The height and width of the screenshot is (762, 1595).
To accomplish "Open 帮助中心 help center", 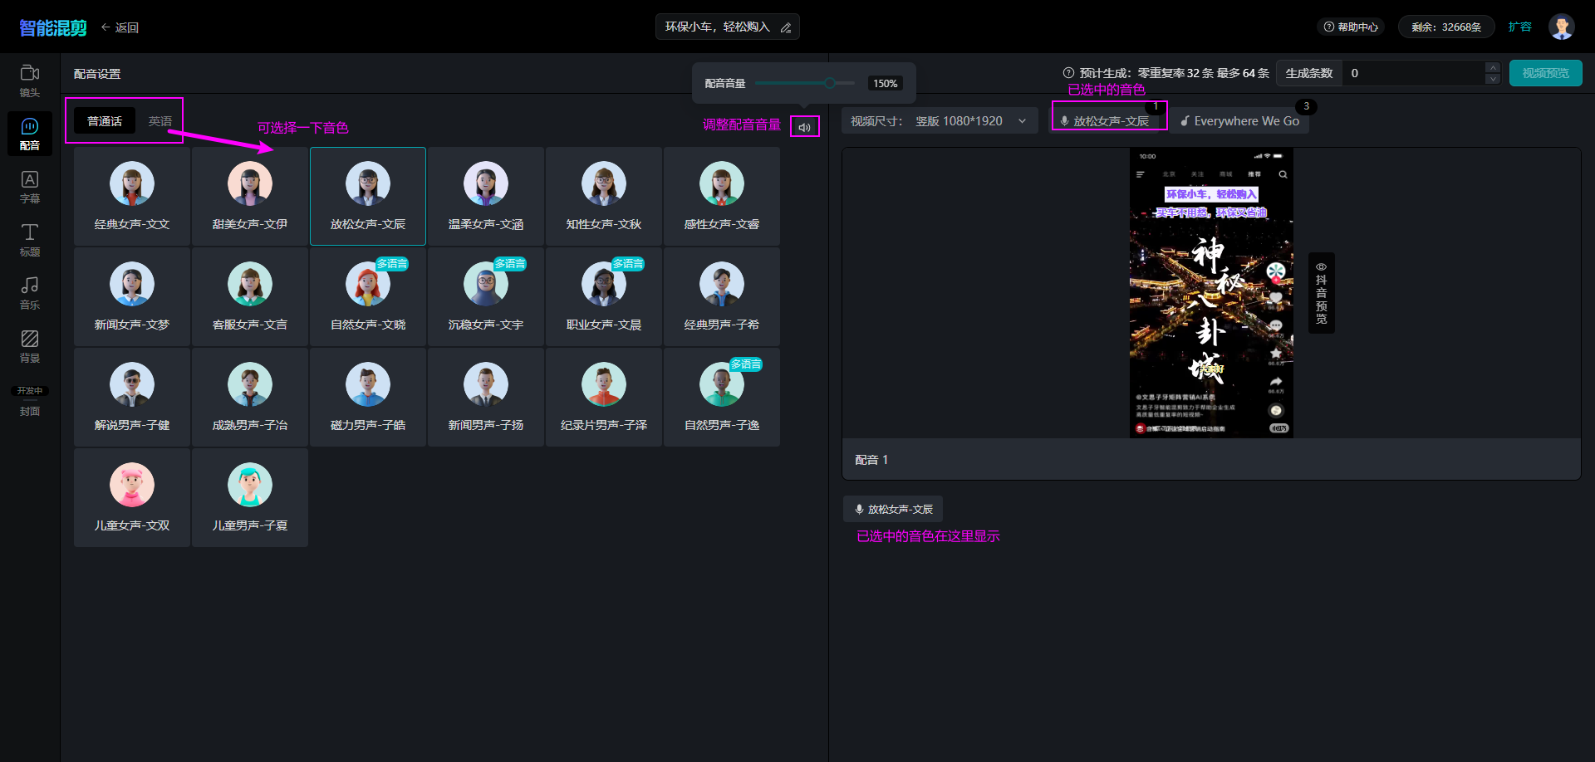I will (x=1351, y=27).
